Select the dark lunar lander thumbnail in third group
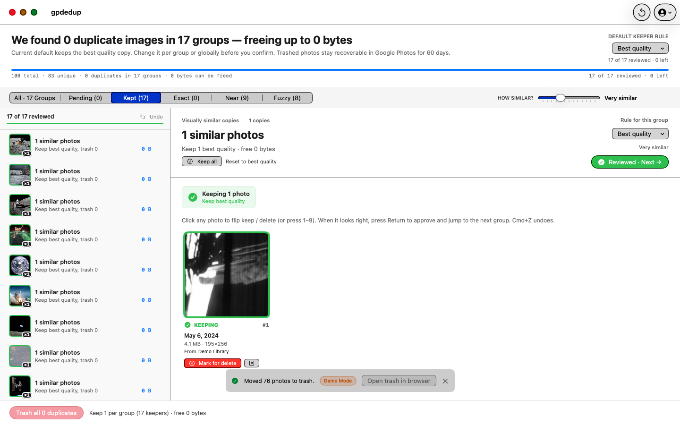 20,205
